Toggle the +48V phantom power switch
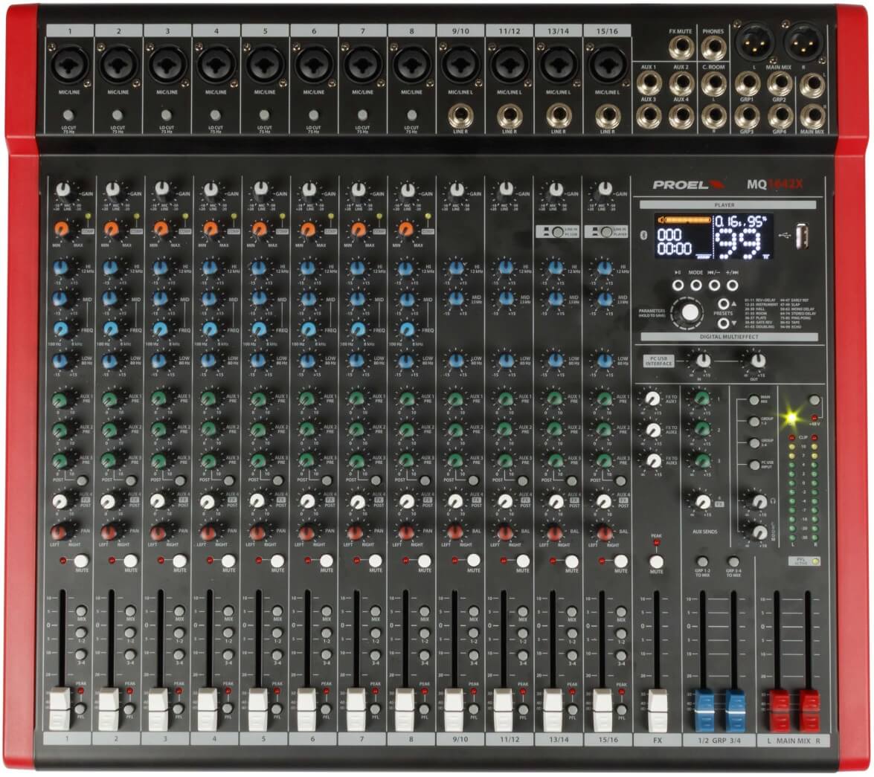This screenshot has height=777, width=874. [x=814, y=400]
